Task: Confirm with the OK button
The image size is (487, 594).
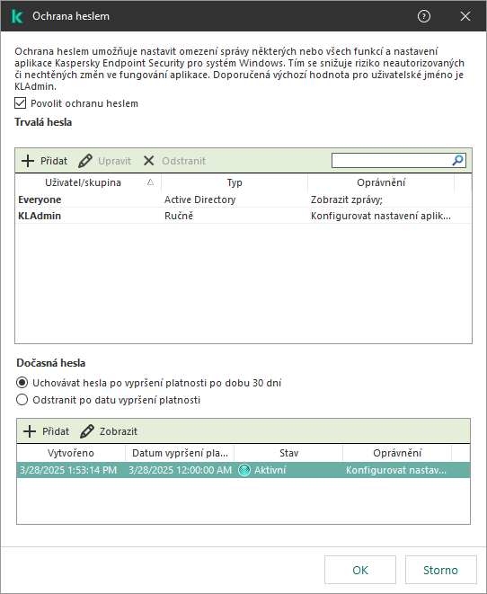Action: point(360,570)
